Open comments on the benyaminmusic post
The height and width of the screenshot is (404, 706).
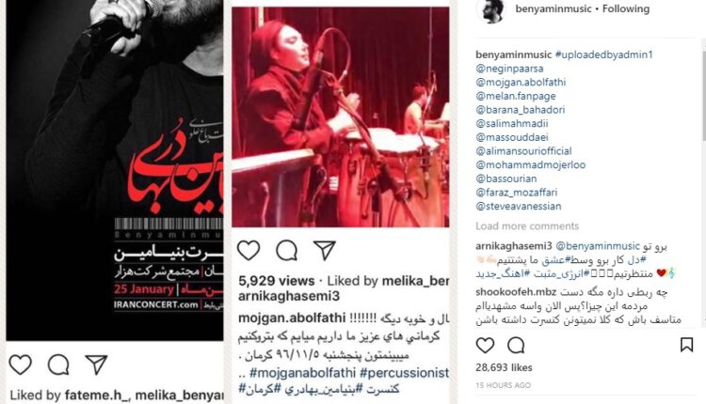coord(516,345)
